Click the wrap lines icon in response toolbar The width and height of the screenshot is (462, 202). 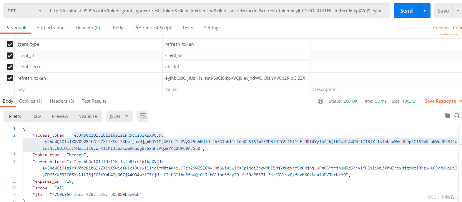point(142,116)
